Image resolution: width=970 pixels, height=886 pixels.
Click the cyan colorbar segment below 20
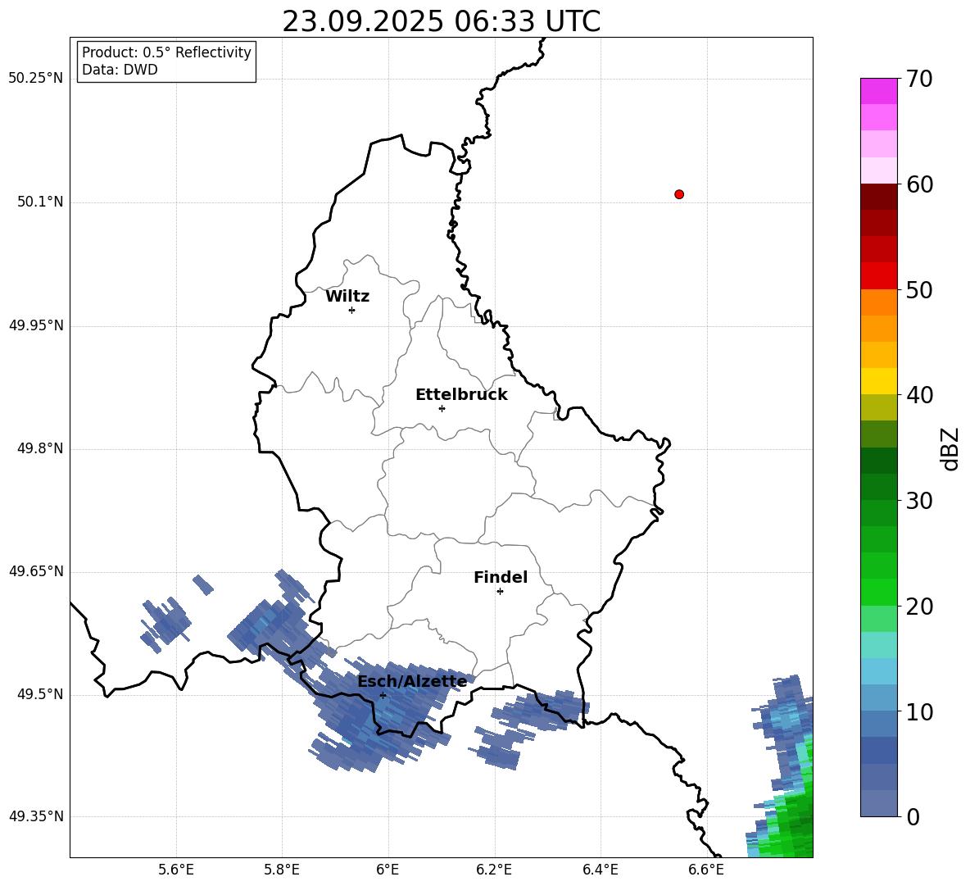(x=878, y=645)
